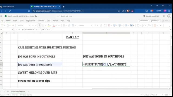The height and width of the screenshot is (97, 173).
Task: Click Format as Table icon
Action: pos(114,25)
